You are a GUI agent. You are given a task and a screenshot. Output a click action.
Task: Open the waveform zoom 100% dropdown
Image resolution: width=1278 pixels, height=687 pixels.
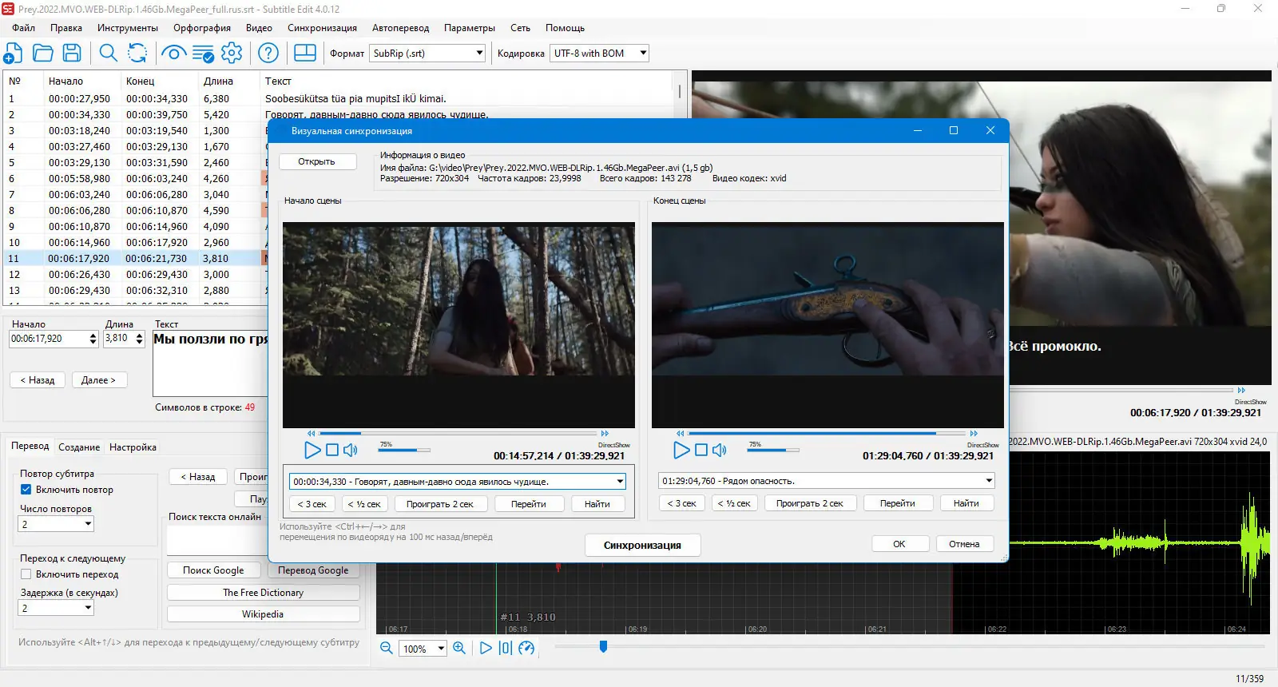(424, 649)
